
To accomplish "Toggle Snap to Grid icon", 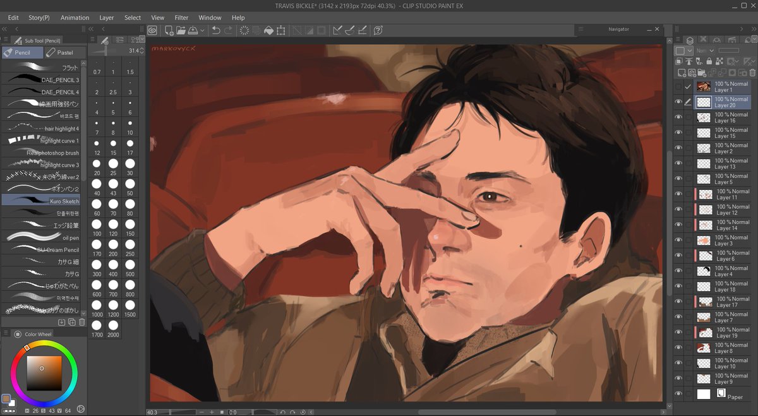I will click(x=363, y=30).
